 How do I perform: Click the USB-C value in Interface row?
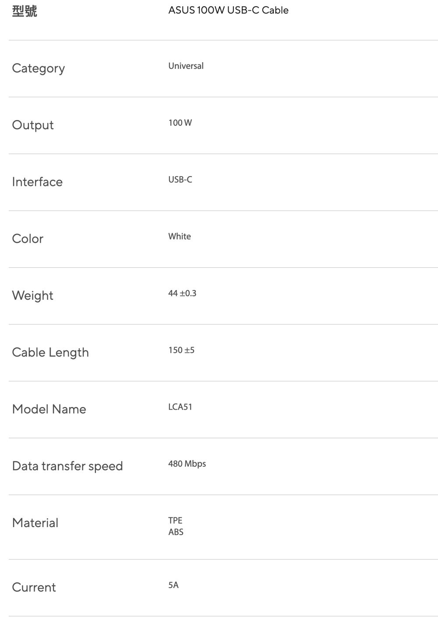pos(180,180)
